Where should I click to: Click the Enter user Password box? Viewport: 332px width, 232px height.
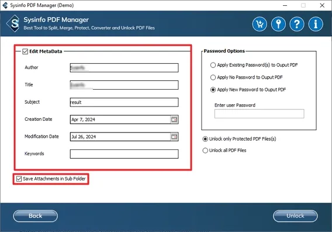coord(259,114)
